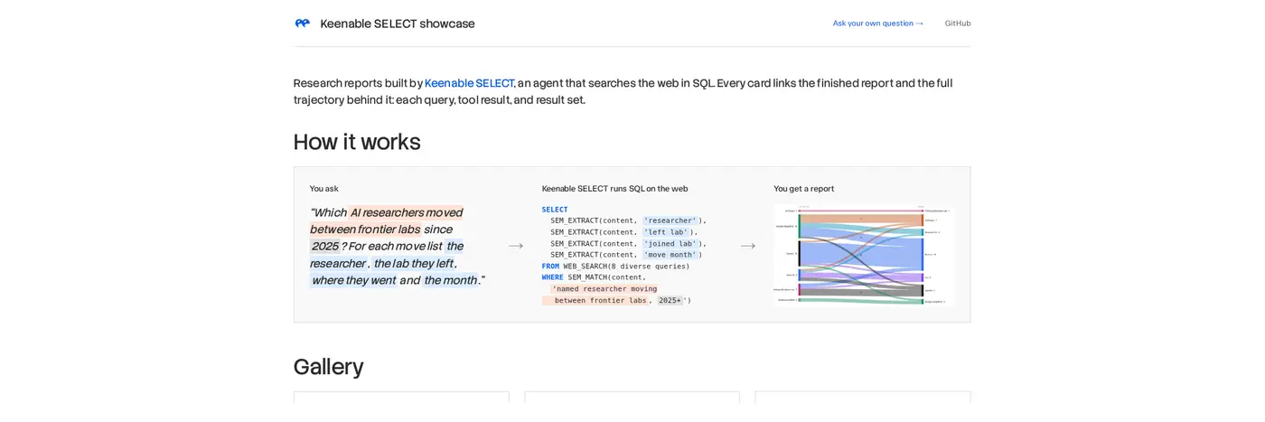The width and height of the screenshot is (1265, 422).
Task: Click the 'move month' string in SQL
Action: coord(670,255)
